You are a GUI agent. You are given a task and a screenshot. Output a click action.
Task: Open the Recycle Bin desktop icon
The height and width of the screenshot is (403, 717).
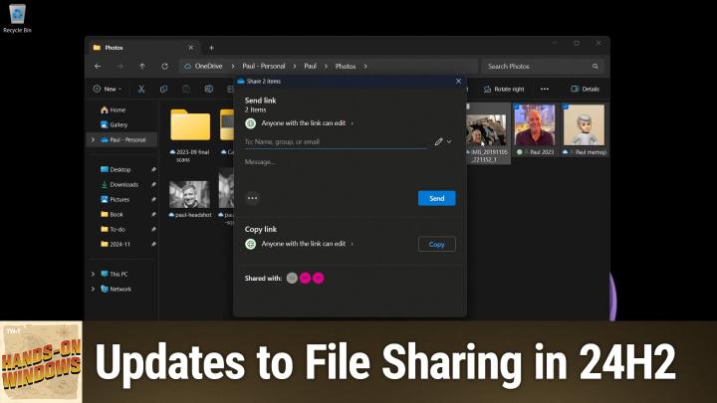tap(17, 18)
